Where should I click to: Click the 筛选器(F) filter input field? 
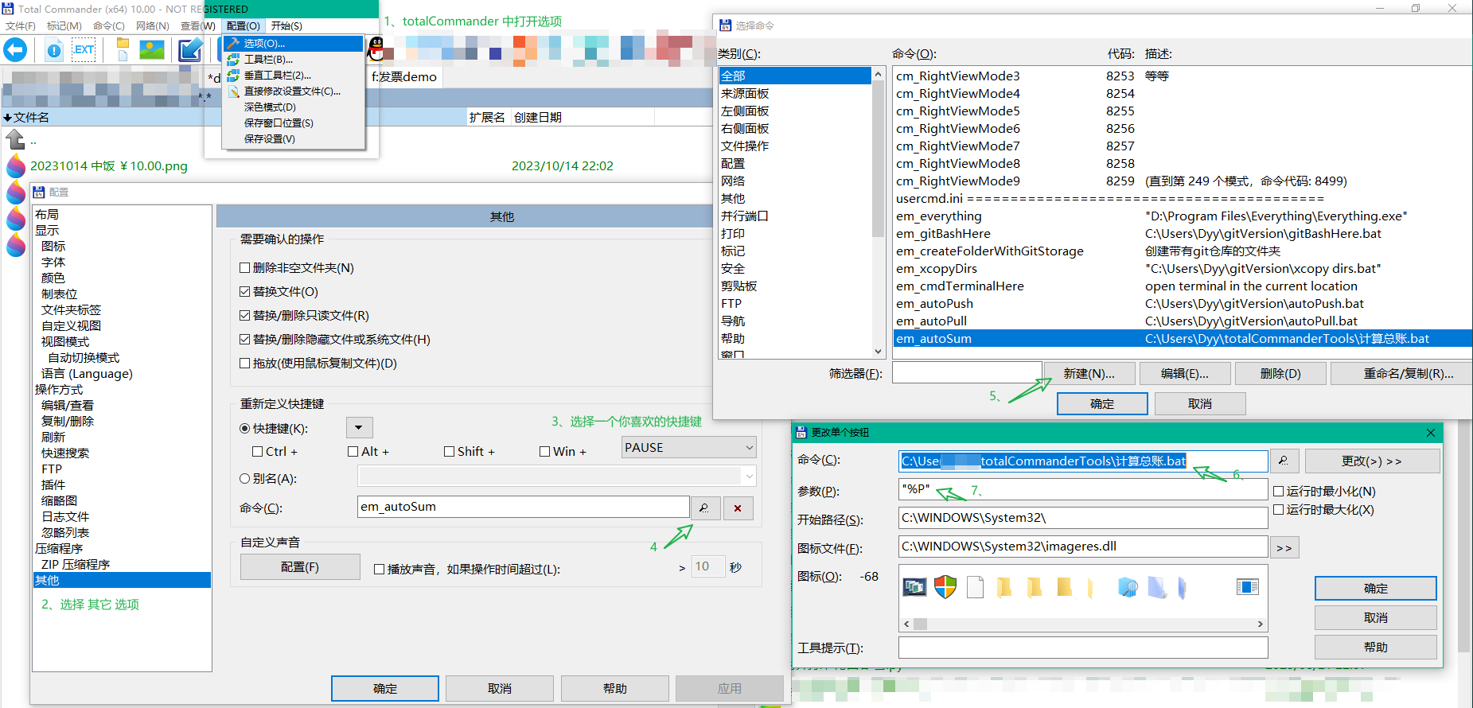(967, 372)
